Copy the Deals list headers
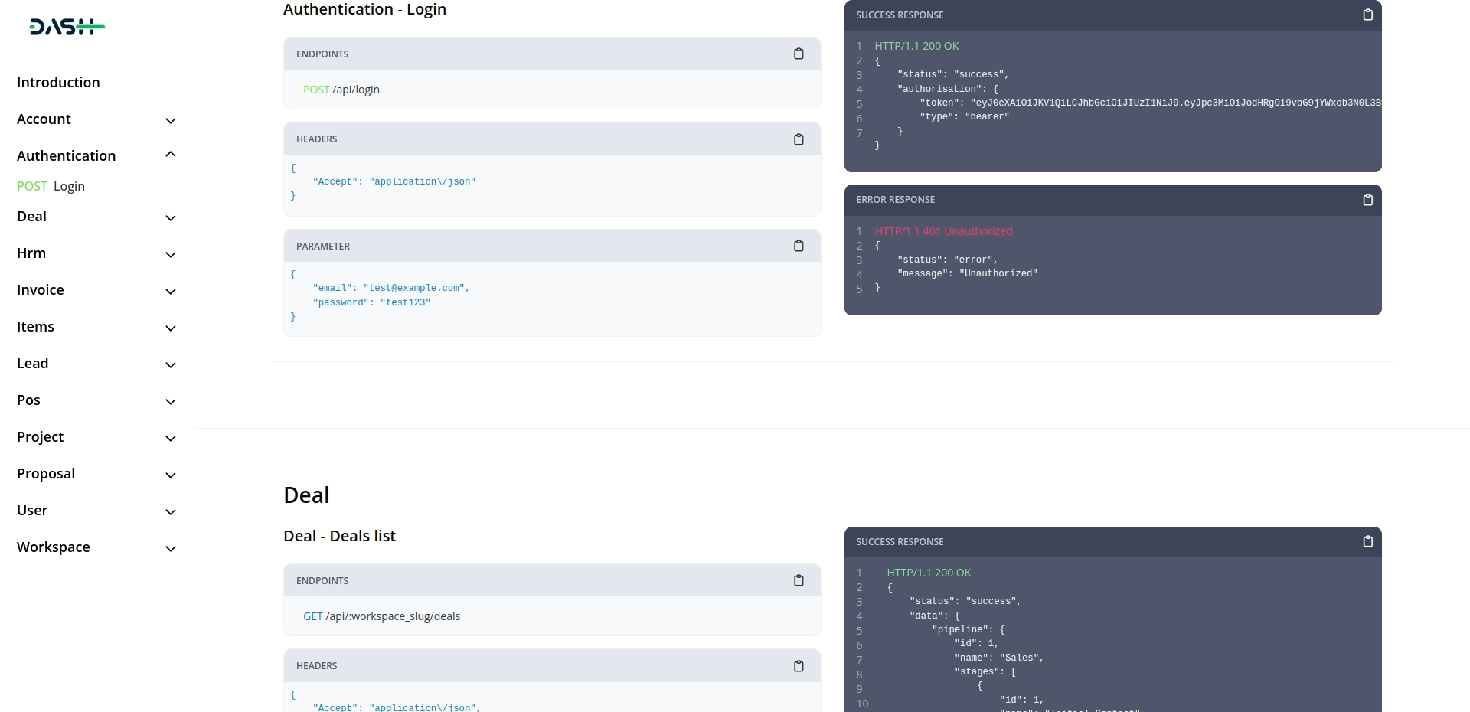 (x=799, y=666)
